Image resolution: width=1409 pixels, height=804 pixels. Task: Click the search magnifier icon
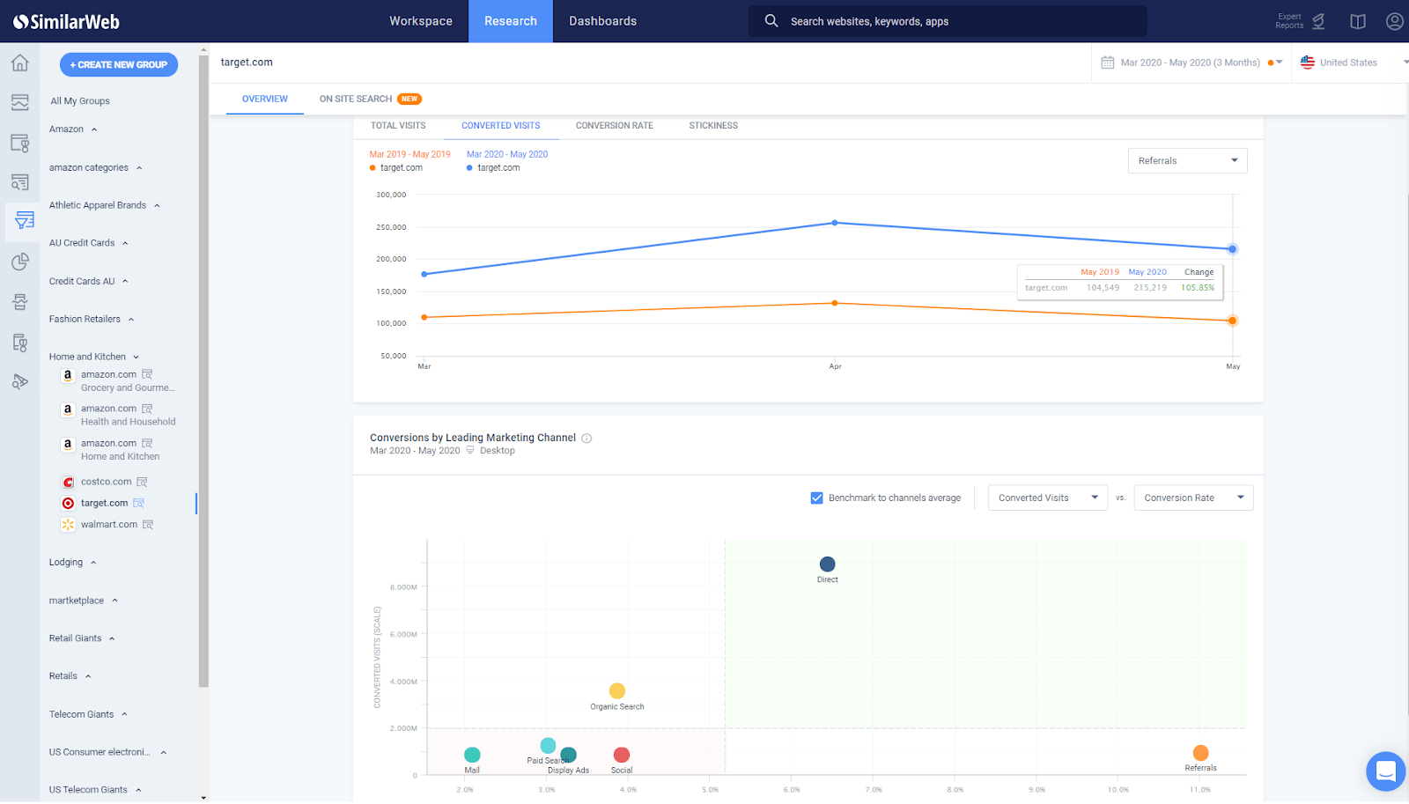pos(771,20)
